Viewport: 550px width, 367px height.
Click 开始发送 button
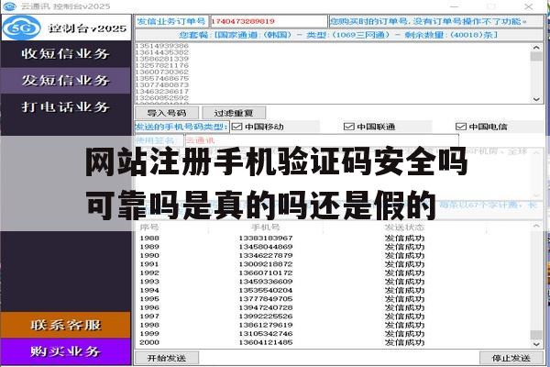167,358
